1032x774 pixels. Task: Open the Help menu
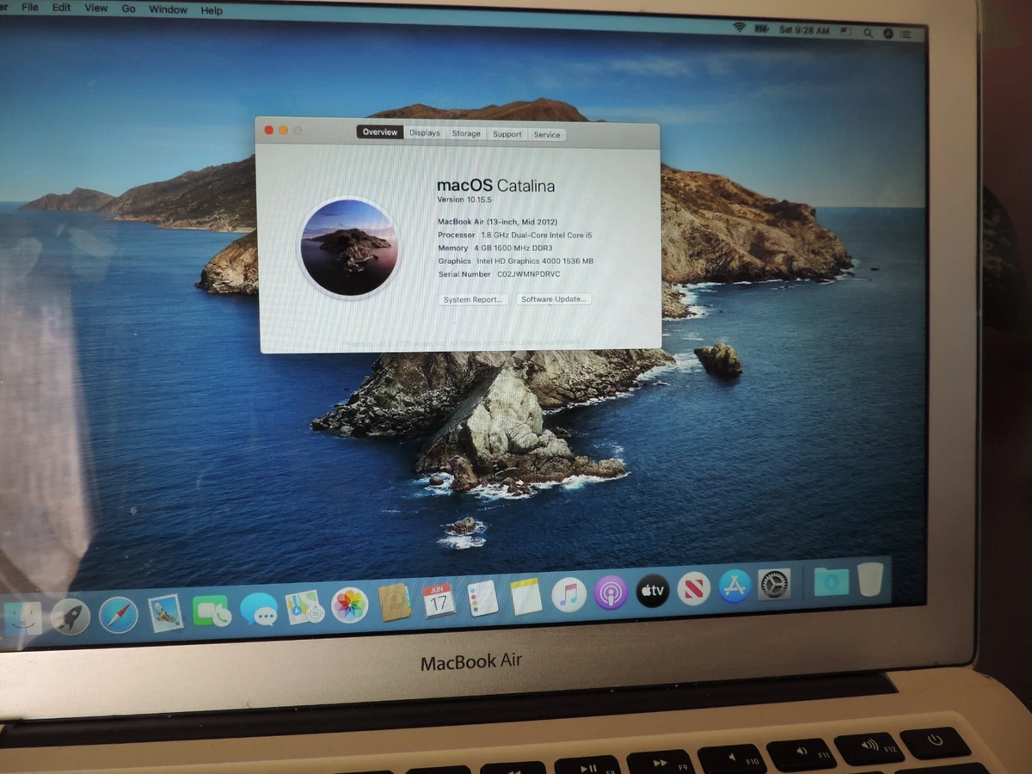212,10
